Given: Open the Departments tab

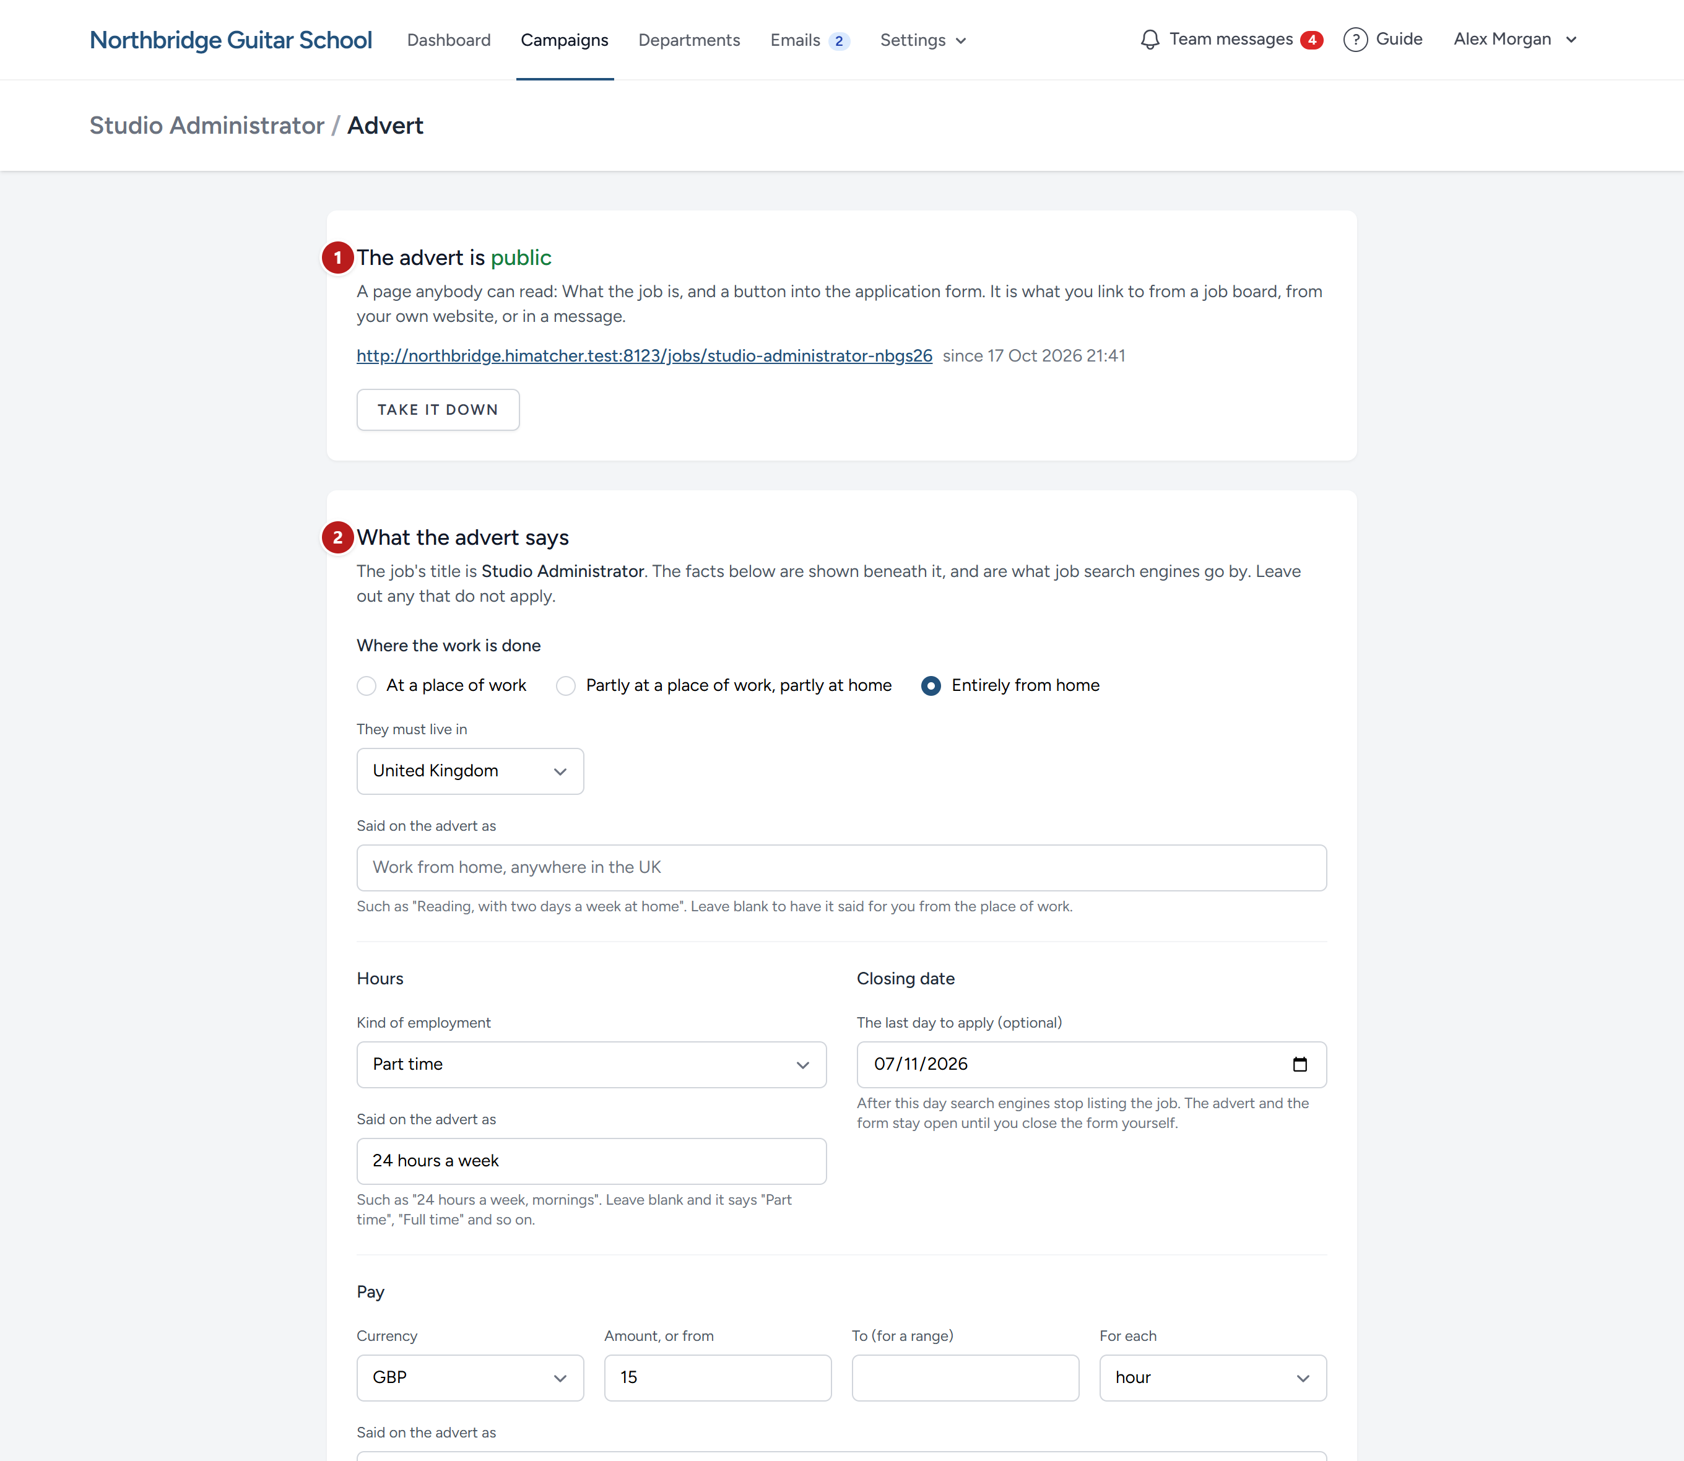Looking at the screenshot, I should click(689, 40).
